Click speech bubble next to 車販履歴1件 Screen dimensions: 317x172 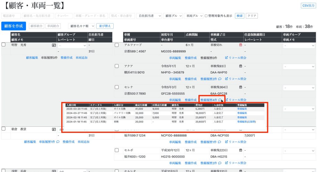coord(58,142)
